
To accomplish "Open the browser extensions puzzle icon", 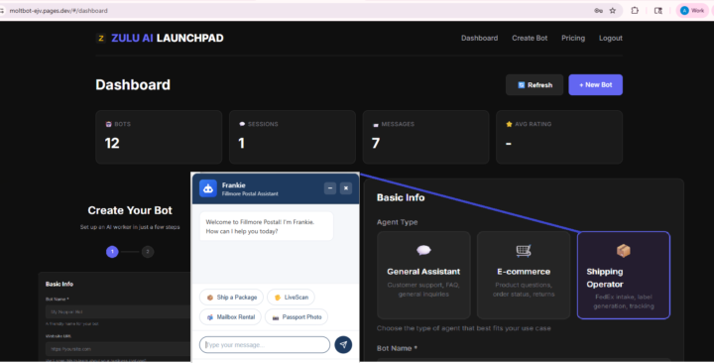I will pos(635,11).
